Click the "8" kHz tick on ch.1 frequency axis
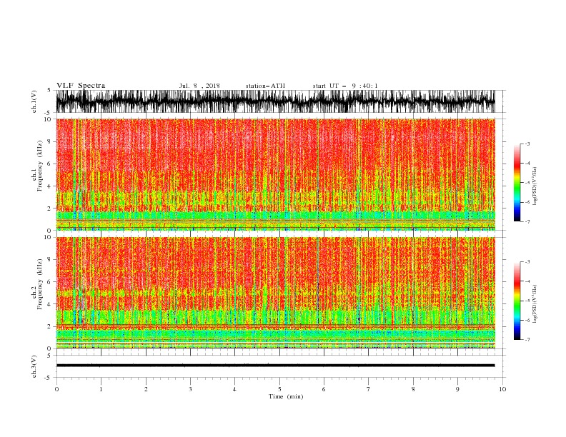The width and height of the screenshot is (566, 437). [x=50, y=141]
